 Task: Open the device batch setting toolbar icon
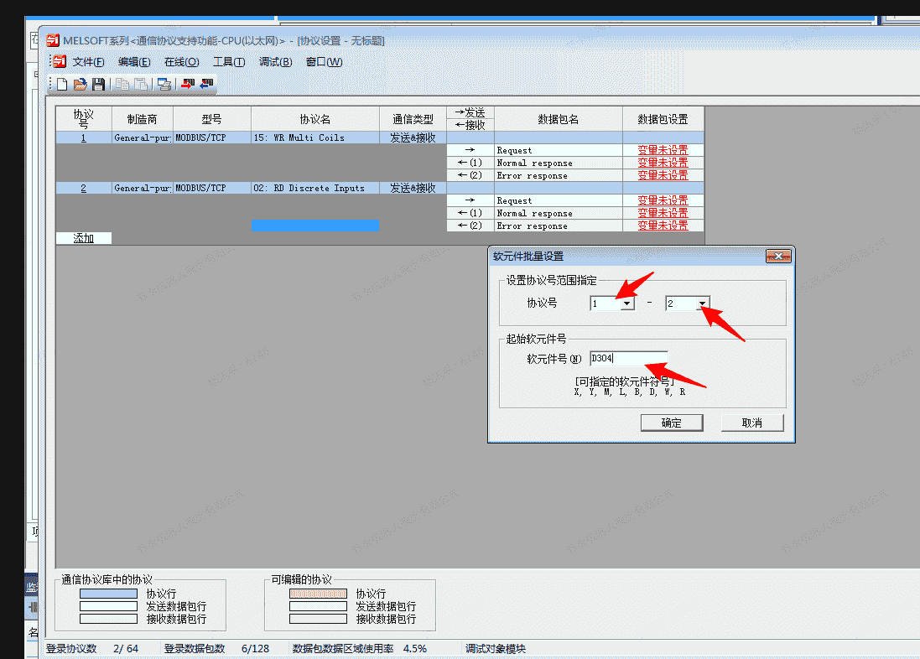point(164,84)
